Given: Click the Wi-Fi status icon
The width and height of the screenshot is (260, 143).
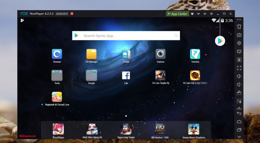Looking at the screenshot, I should (214, 20).
